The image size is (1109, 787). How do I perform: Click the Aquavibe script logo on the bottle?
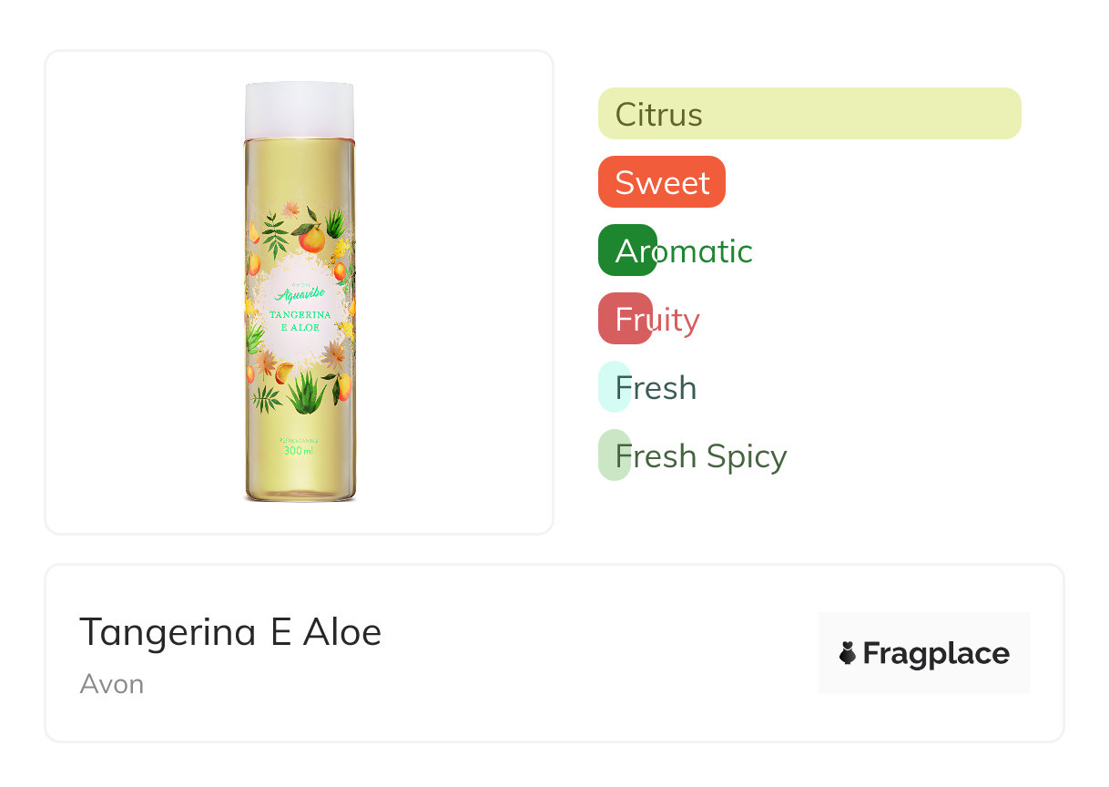click(299, 293)
